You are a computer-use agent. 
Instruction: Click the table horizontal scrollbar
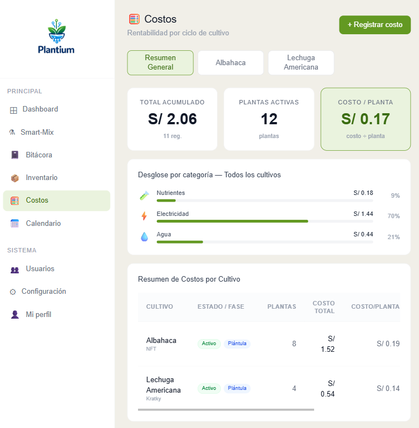pyautogui.click(x=226, y=410)
